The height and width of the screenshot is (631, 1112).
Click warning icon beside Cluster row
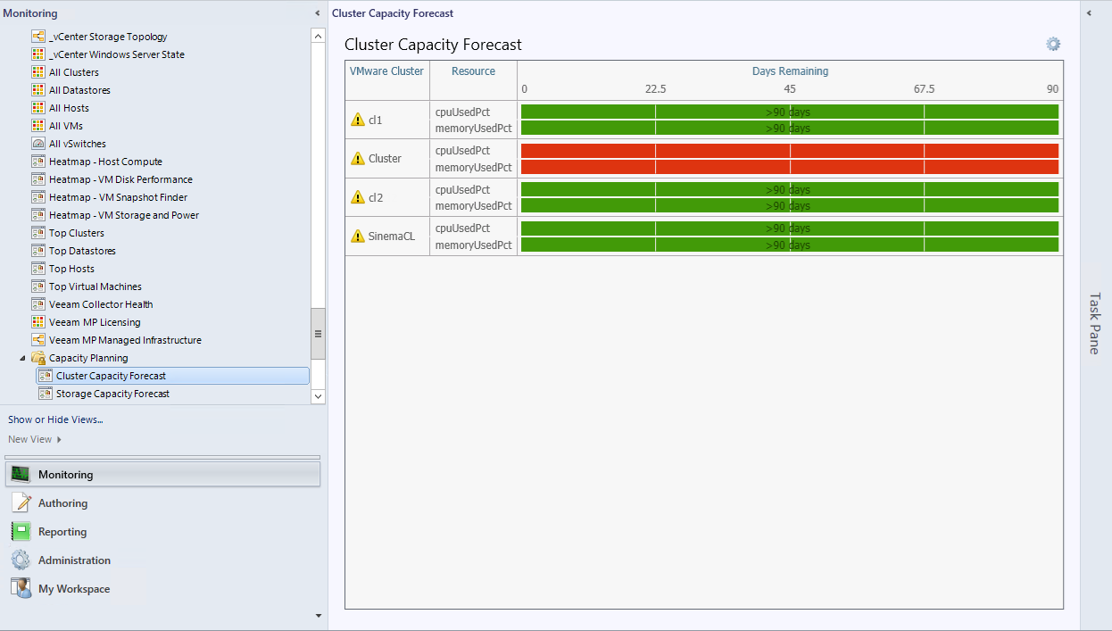[358, 159]
